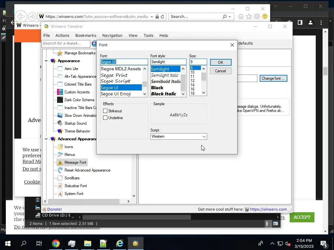Show hidden system tray icons
334x250 pixels.
point(272,243)
